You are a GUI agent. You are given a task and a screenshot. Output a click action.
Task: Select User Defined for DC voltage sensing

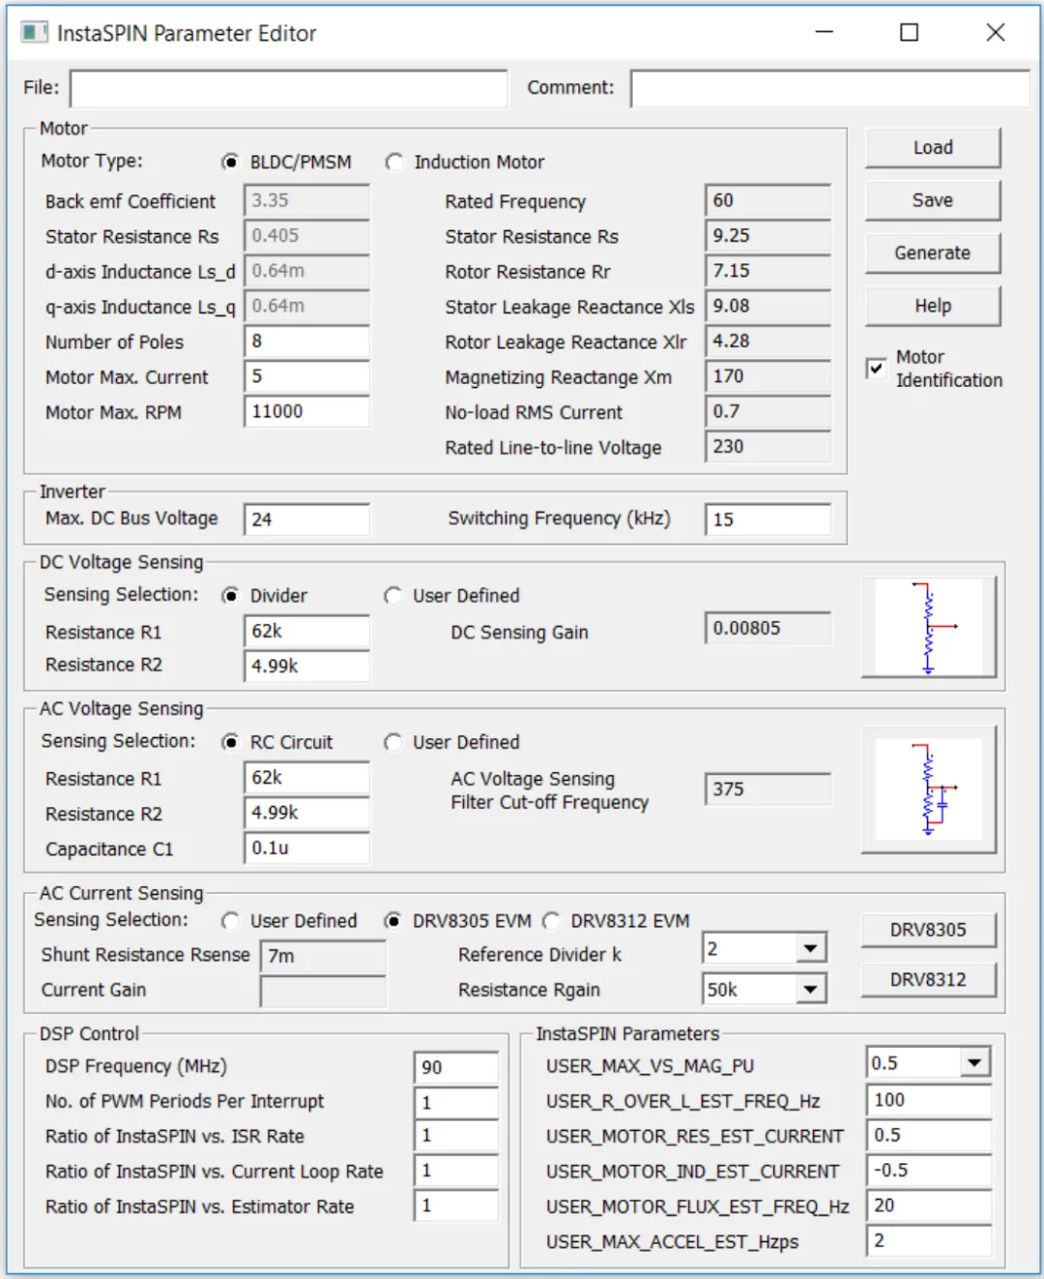[x=392, y=596]
